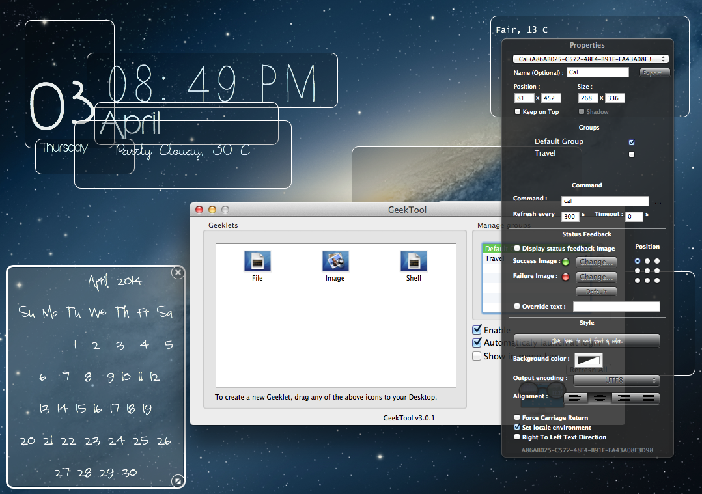Click the red Failure Image indicator
This screenshot has width=702, height=494.
[x=565, y=277]
